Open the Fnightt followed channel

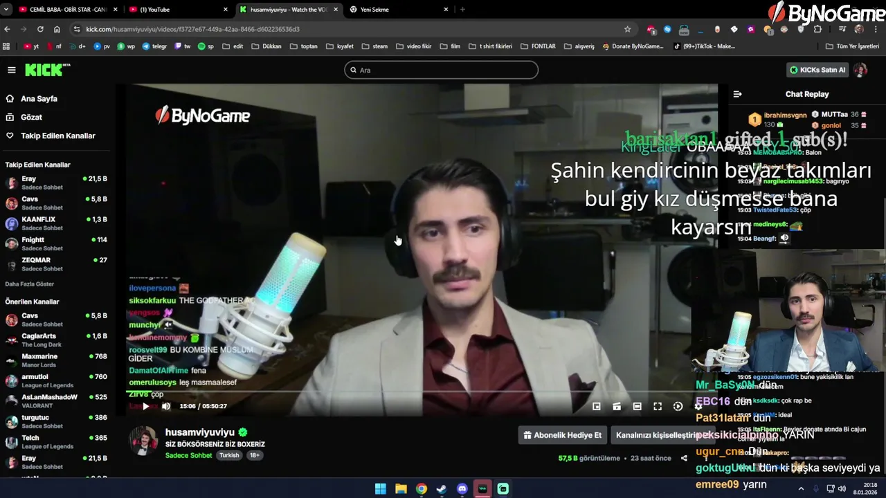(55, 243)
